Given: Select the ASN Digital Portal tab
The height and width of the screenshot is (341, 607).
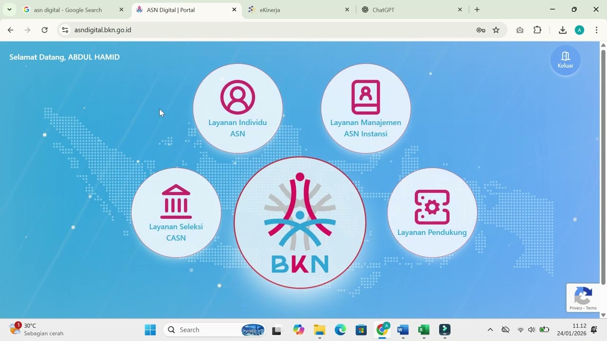Looking at the screenshot, I should tap(186, 9).
